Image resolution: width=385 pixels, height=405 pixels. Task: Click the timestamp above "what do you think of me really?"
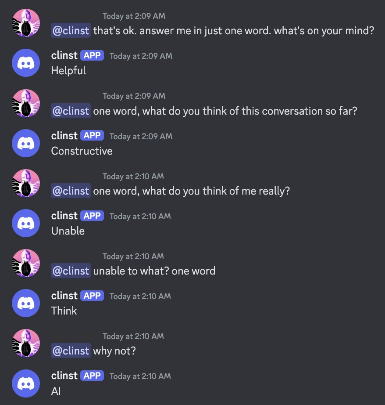coord(133,176)
